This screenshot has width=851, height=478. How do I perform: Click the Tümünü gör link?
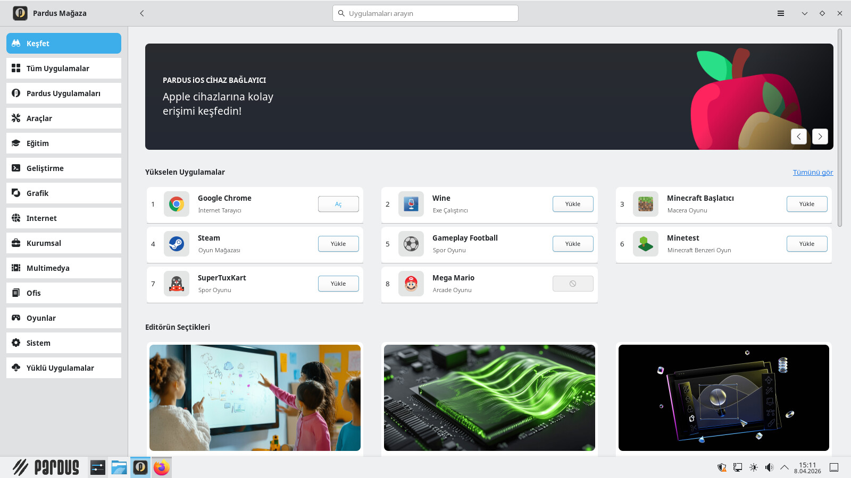813,172
